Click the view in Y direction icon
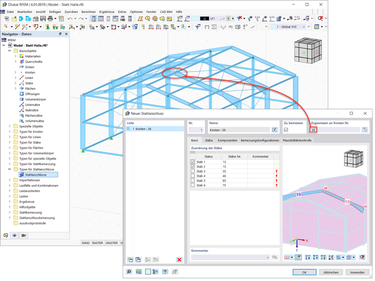The height and width of the screenshot is (281, 375). click(x=315, y=257)
